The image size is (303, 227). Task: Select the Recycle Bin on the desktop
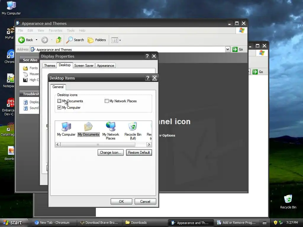point(288,202)
